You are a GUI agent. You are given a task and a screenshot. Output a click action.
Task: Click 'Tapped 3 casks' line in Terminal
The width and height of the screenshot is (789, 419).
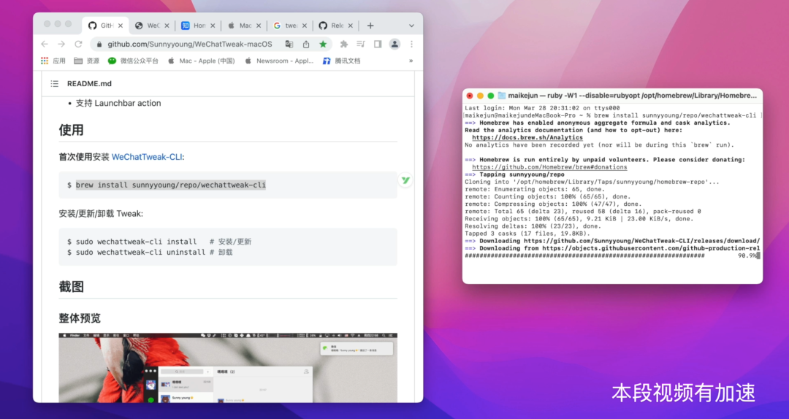[x=527, y=234]
